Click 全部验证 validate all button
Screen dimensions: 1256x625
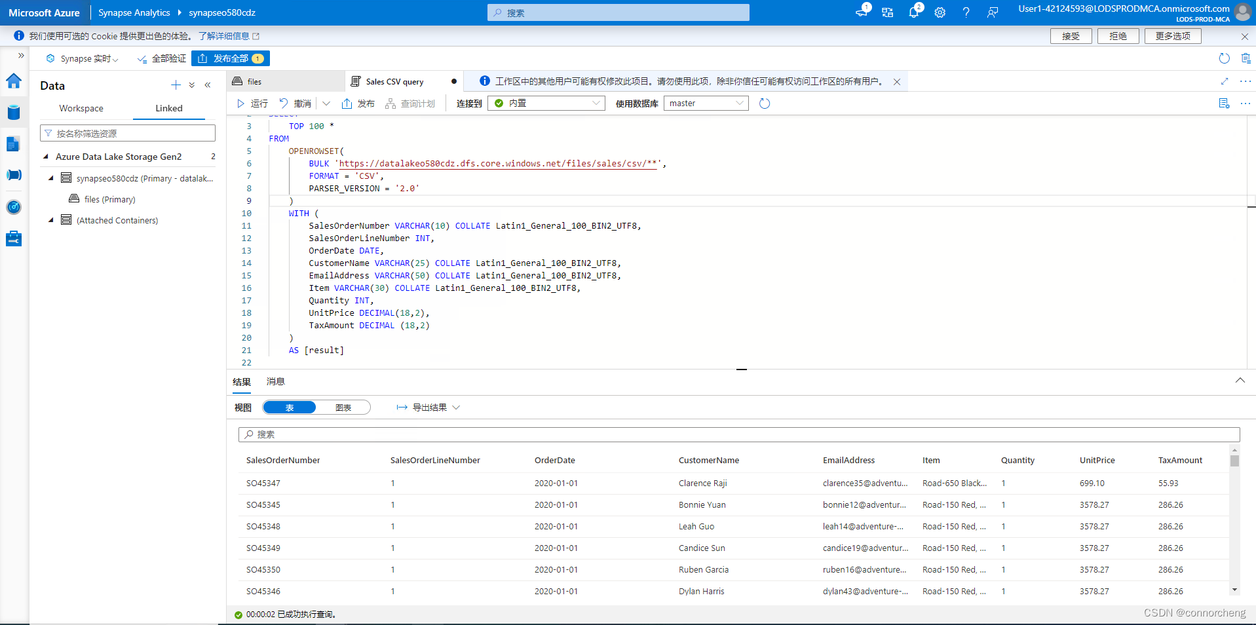click(x=161, y=58)
